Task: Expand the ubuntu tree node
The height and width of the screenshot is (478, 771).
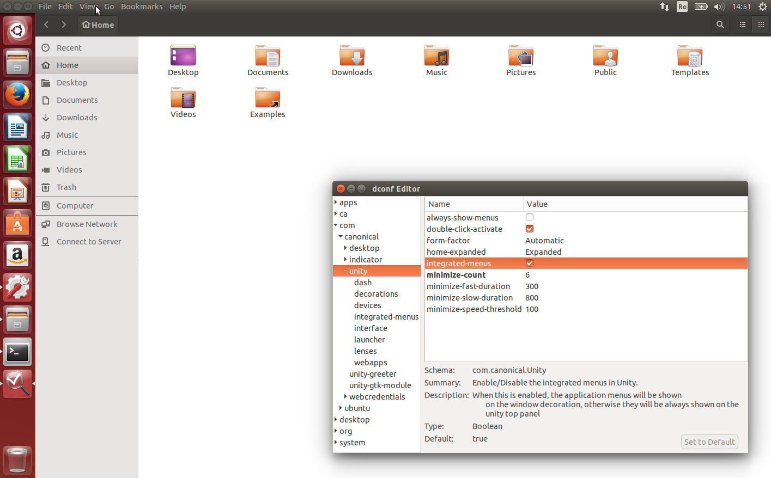Action: (x=341, y=408)
